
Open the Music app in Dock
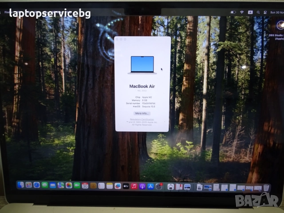[x=134, y=186]
